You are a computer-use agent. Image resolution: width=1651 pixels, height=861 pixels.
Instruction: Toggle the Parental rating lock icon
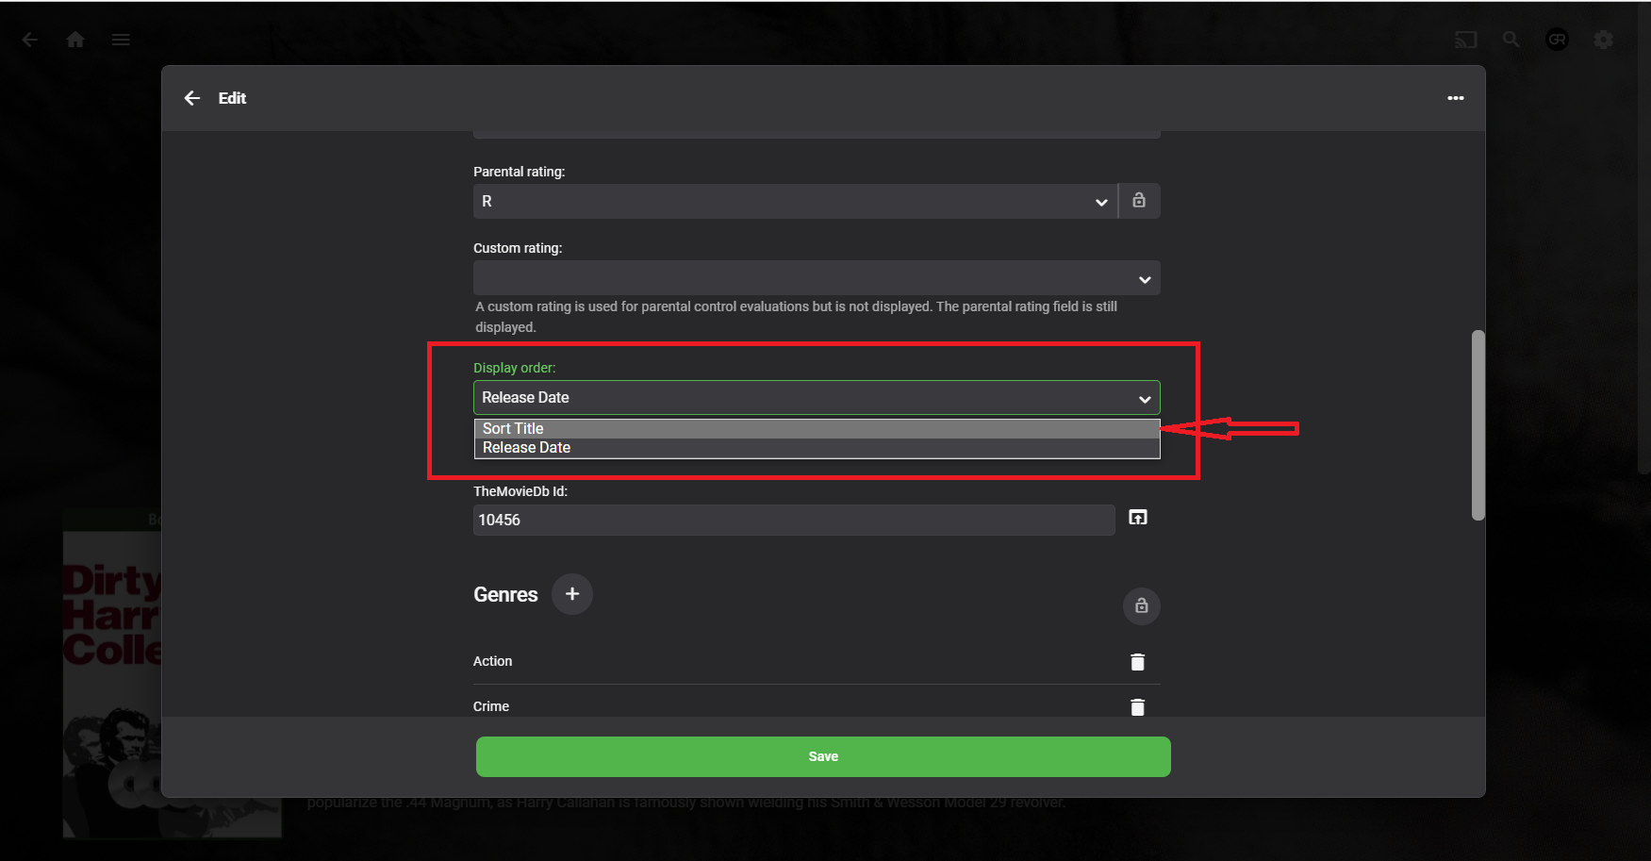[1139, 201]
